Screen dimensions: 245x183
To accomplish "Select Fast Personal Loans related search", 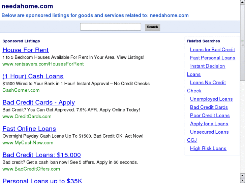I will (213, 58).
